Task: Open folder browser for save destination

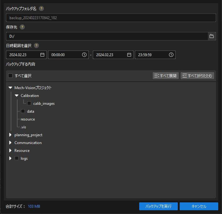Action: [x=212, y=36]
